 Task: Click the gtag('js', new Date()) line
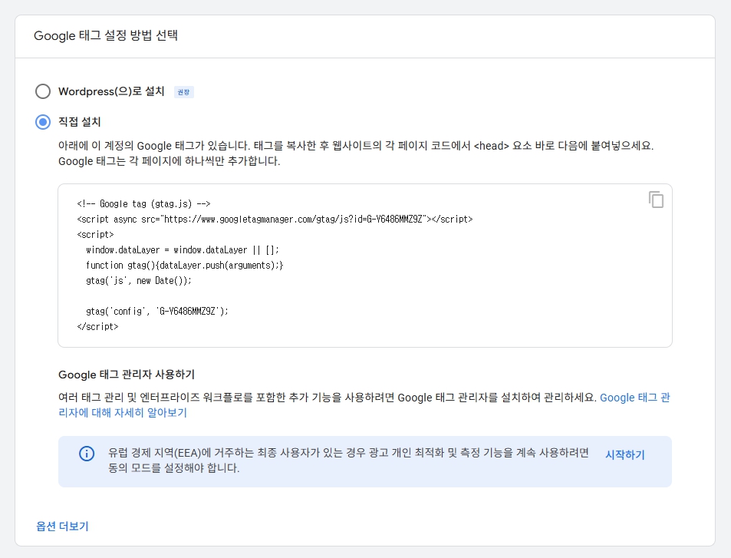[139, 280]
